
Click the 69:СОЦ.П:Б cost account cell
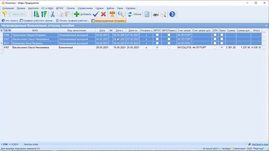coord(184,47)
